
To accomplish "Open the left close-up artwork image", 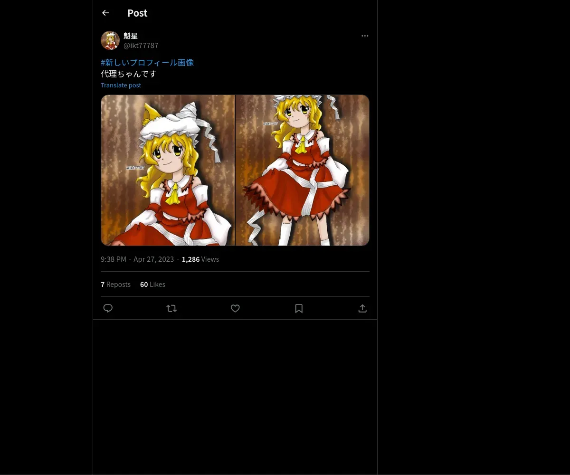I will 168,170.
